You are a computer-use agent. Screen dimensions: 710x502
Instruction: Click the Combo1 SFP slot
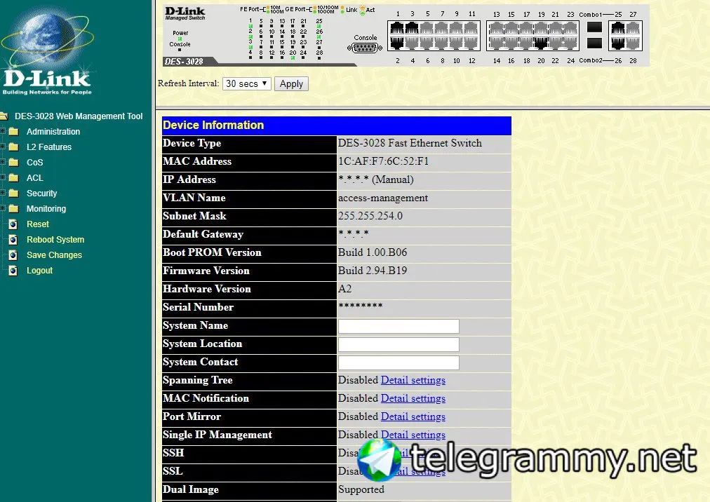coord(594,27)
